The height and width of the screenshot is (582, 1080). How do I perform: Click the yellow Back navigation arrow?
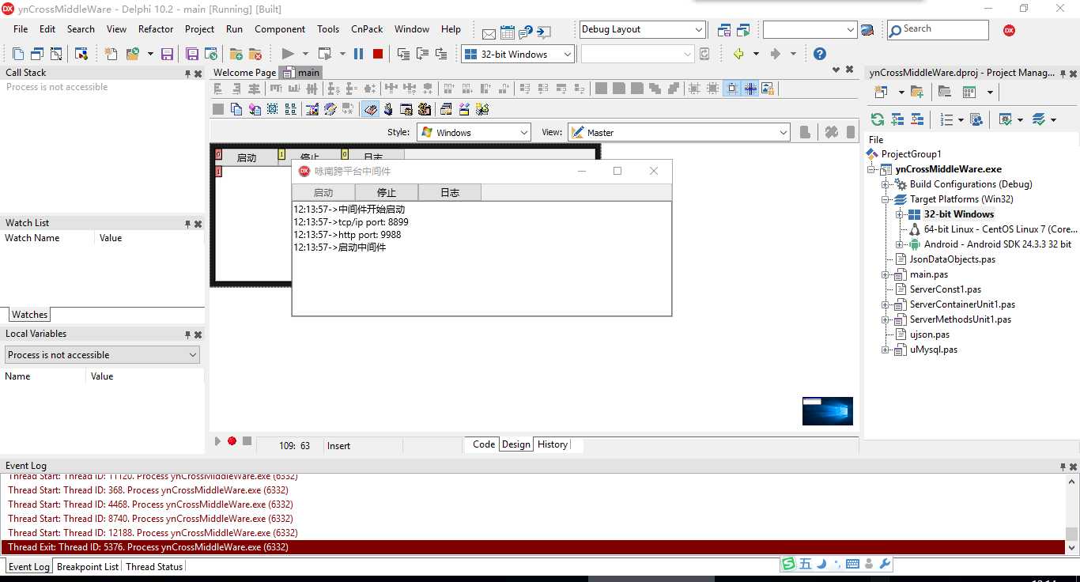(738, 54)
